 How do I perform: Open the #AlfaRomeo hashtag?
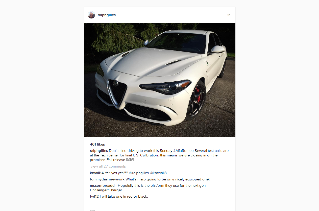click(183, 151)
